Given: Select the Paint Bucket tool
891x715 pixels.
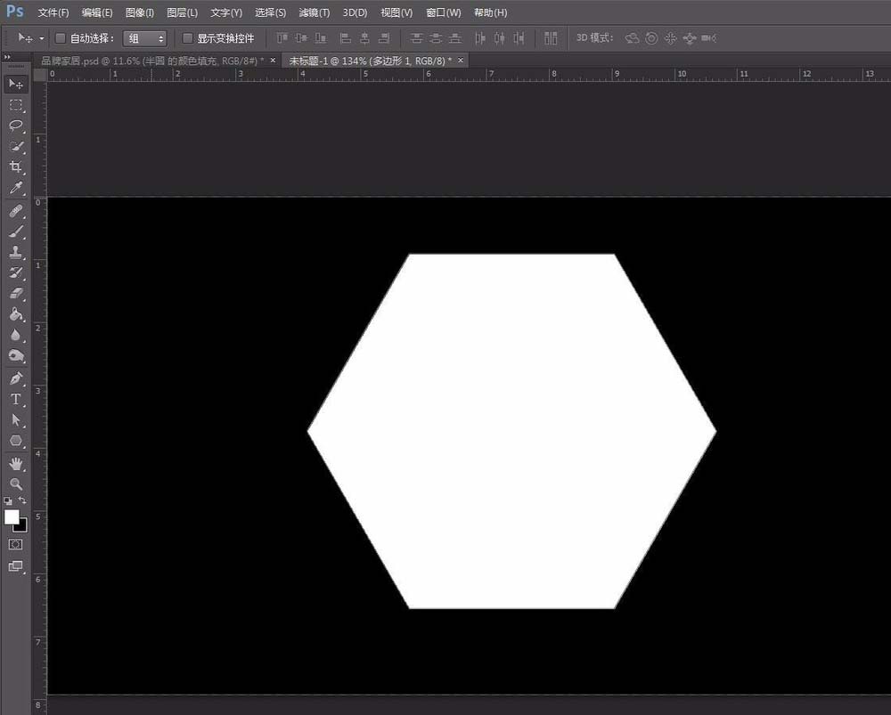Looking at the screenshot, I should point(16,314).
